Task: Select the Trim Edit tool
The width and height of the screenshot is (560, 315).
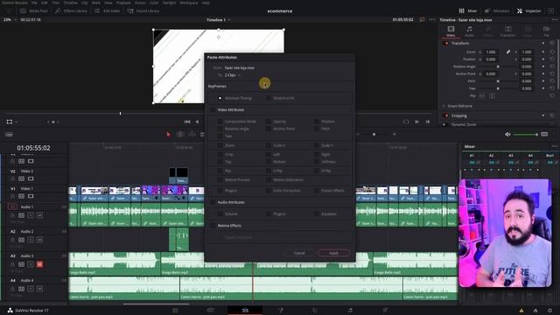Action: (x=180, y=134)
